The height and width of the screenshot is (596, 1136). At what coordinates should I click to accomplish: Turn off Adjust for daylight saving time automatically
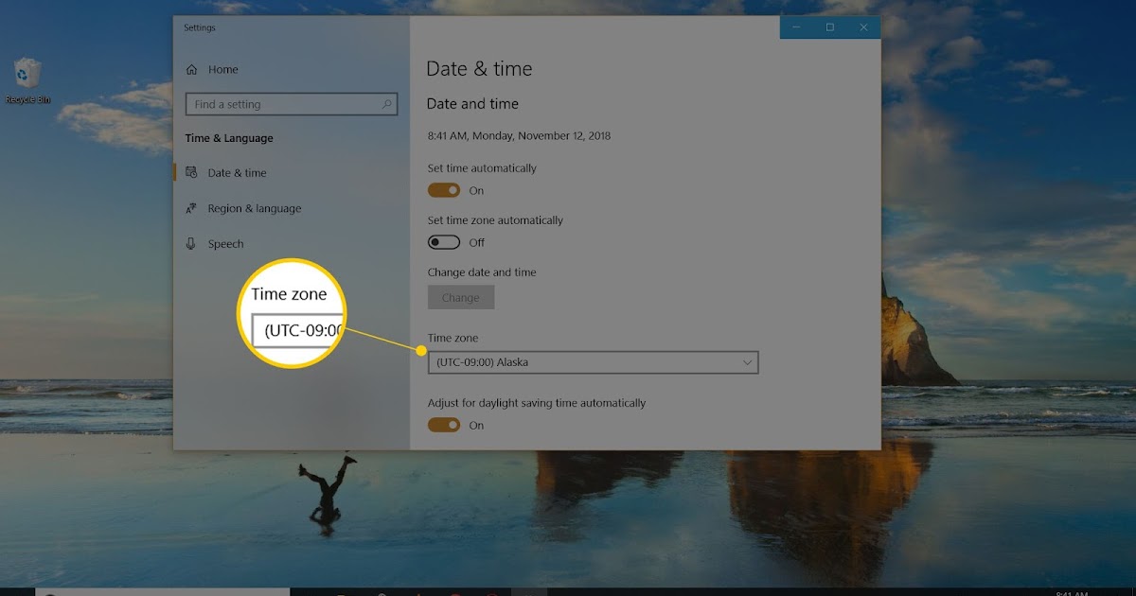click(444, 425)
